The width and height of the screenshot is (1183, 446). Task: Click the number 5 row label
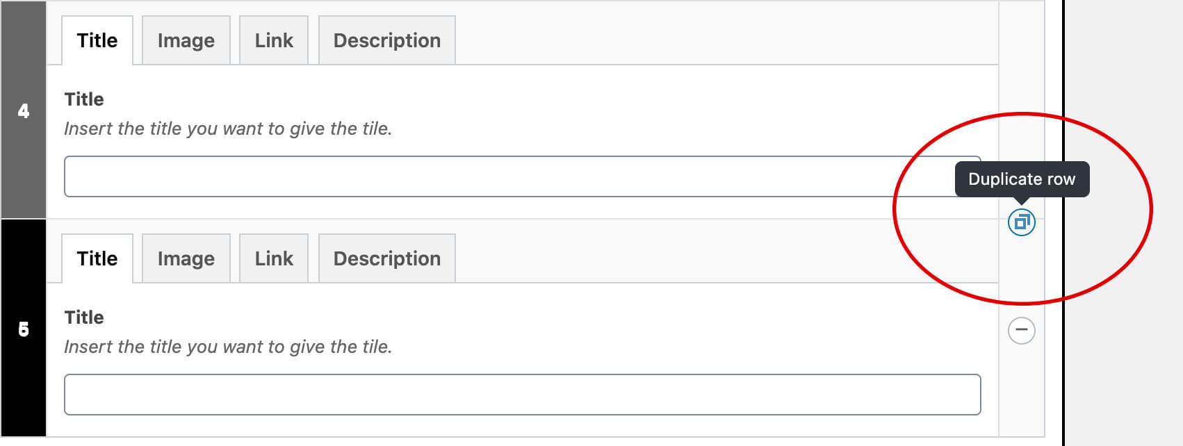coord(24,329)
